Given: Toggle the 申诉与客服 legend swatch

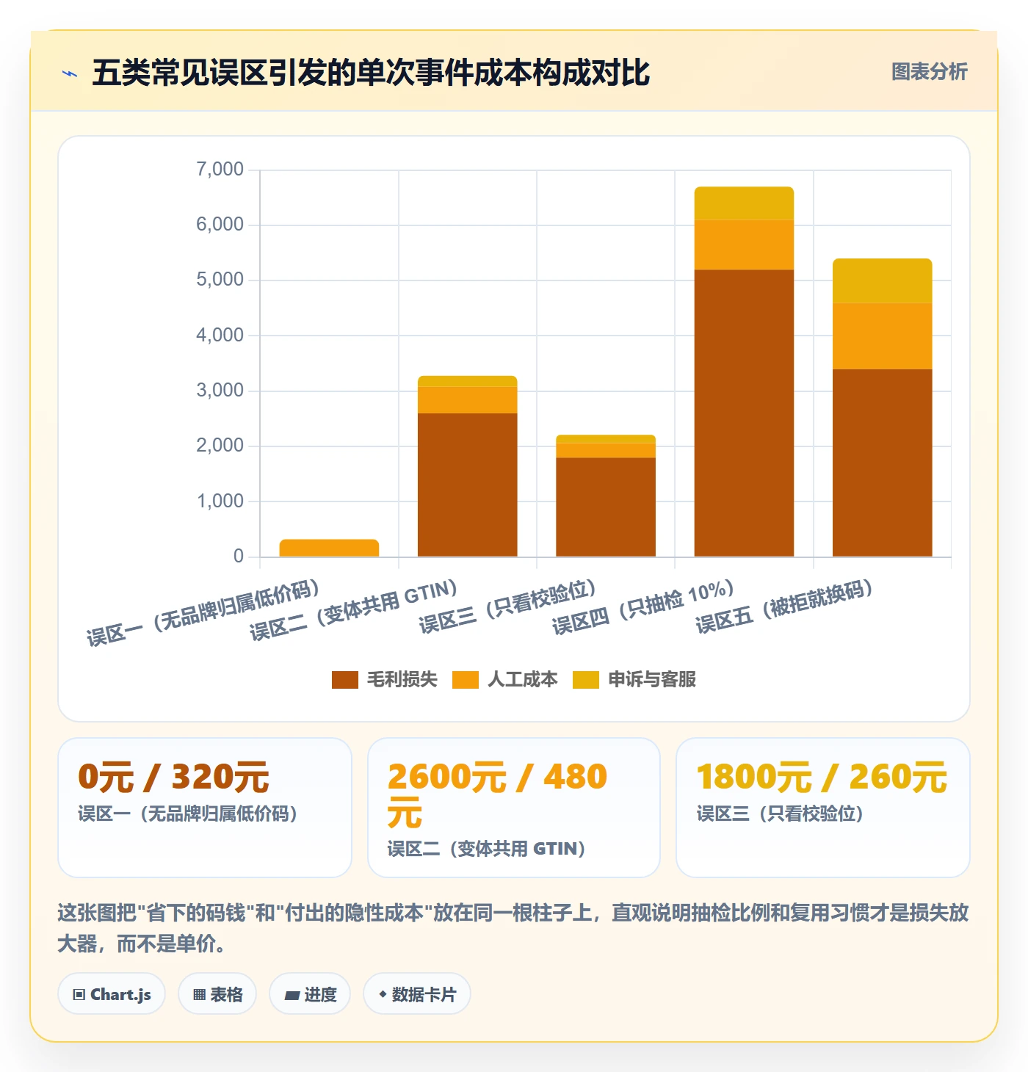Looking at the screenshot, I should pyautogui.click(x=586, y=680).
